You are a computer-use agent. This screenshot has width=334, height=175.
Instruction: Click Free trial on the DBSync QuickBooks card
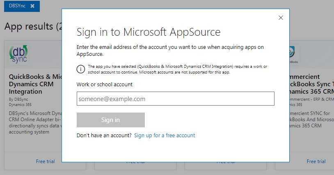pos(45,161)
